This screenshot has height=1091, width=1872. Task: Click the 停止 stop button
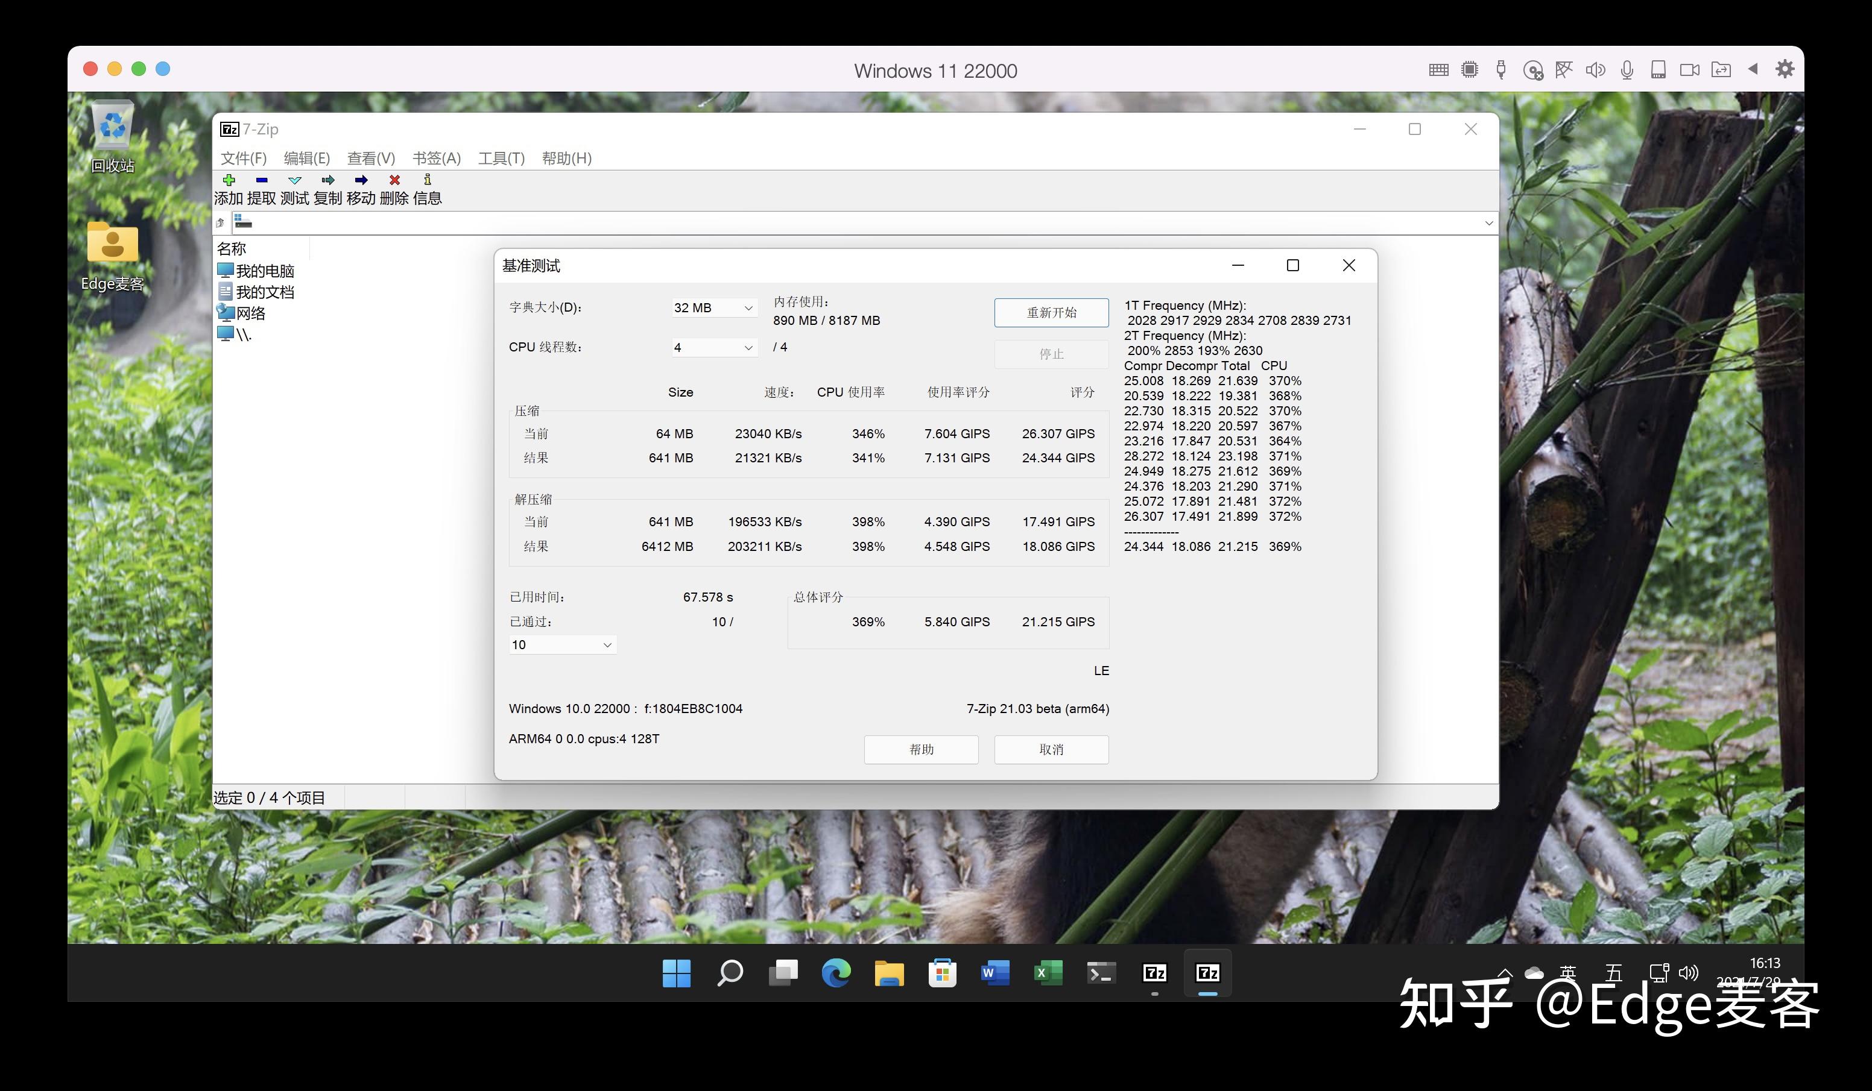[1051, 354]
